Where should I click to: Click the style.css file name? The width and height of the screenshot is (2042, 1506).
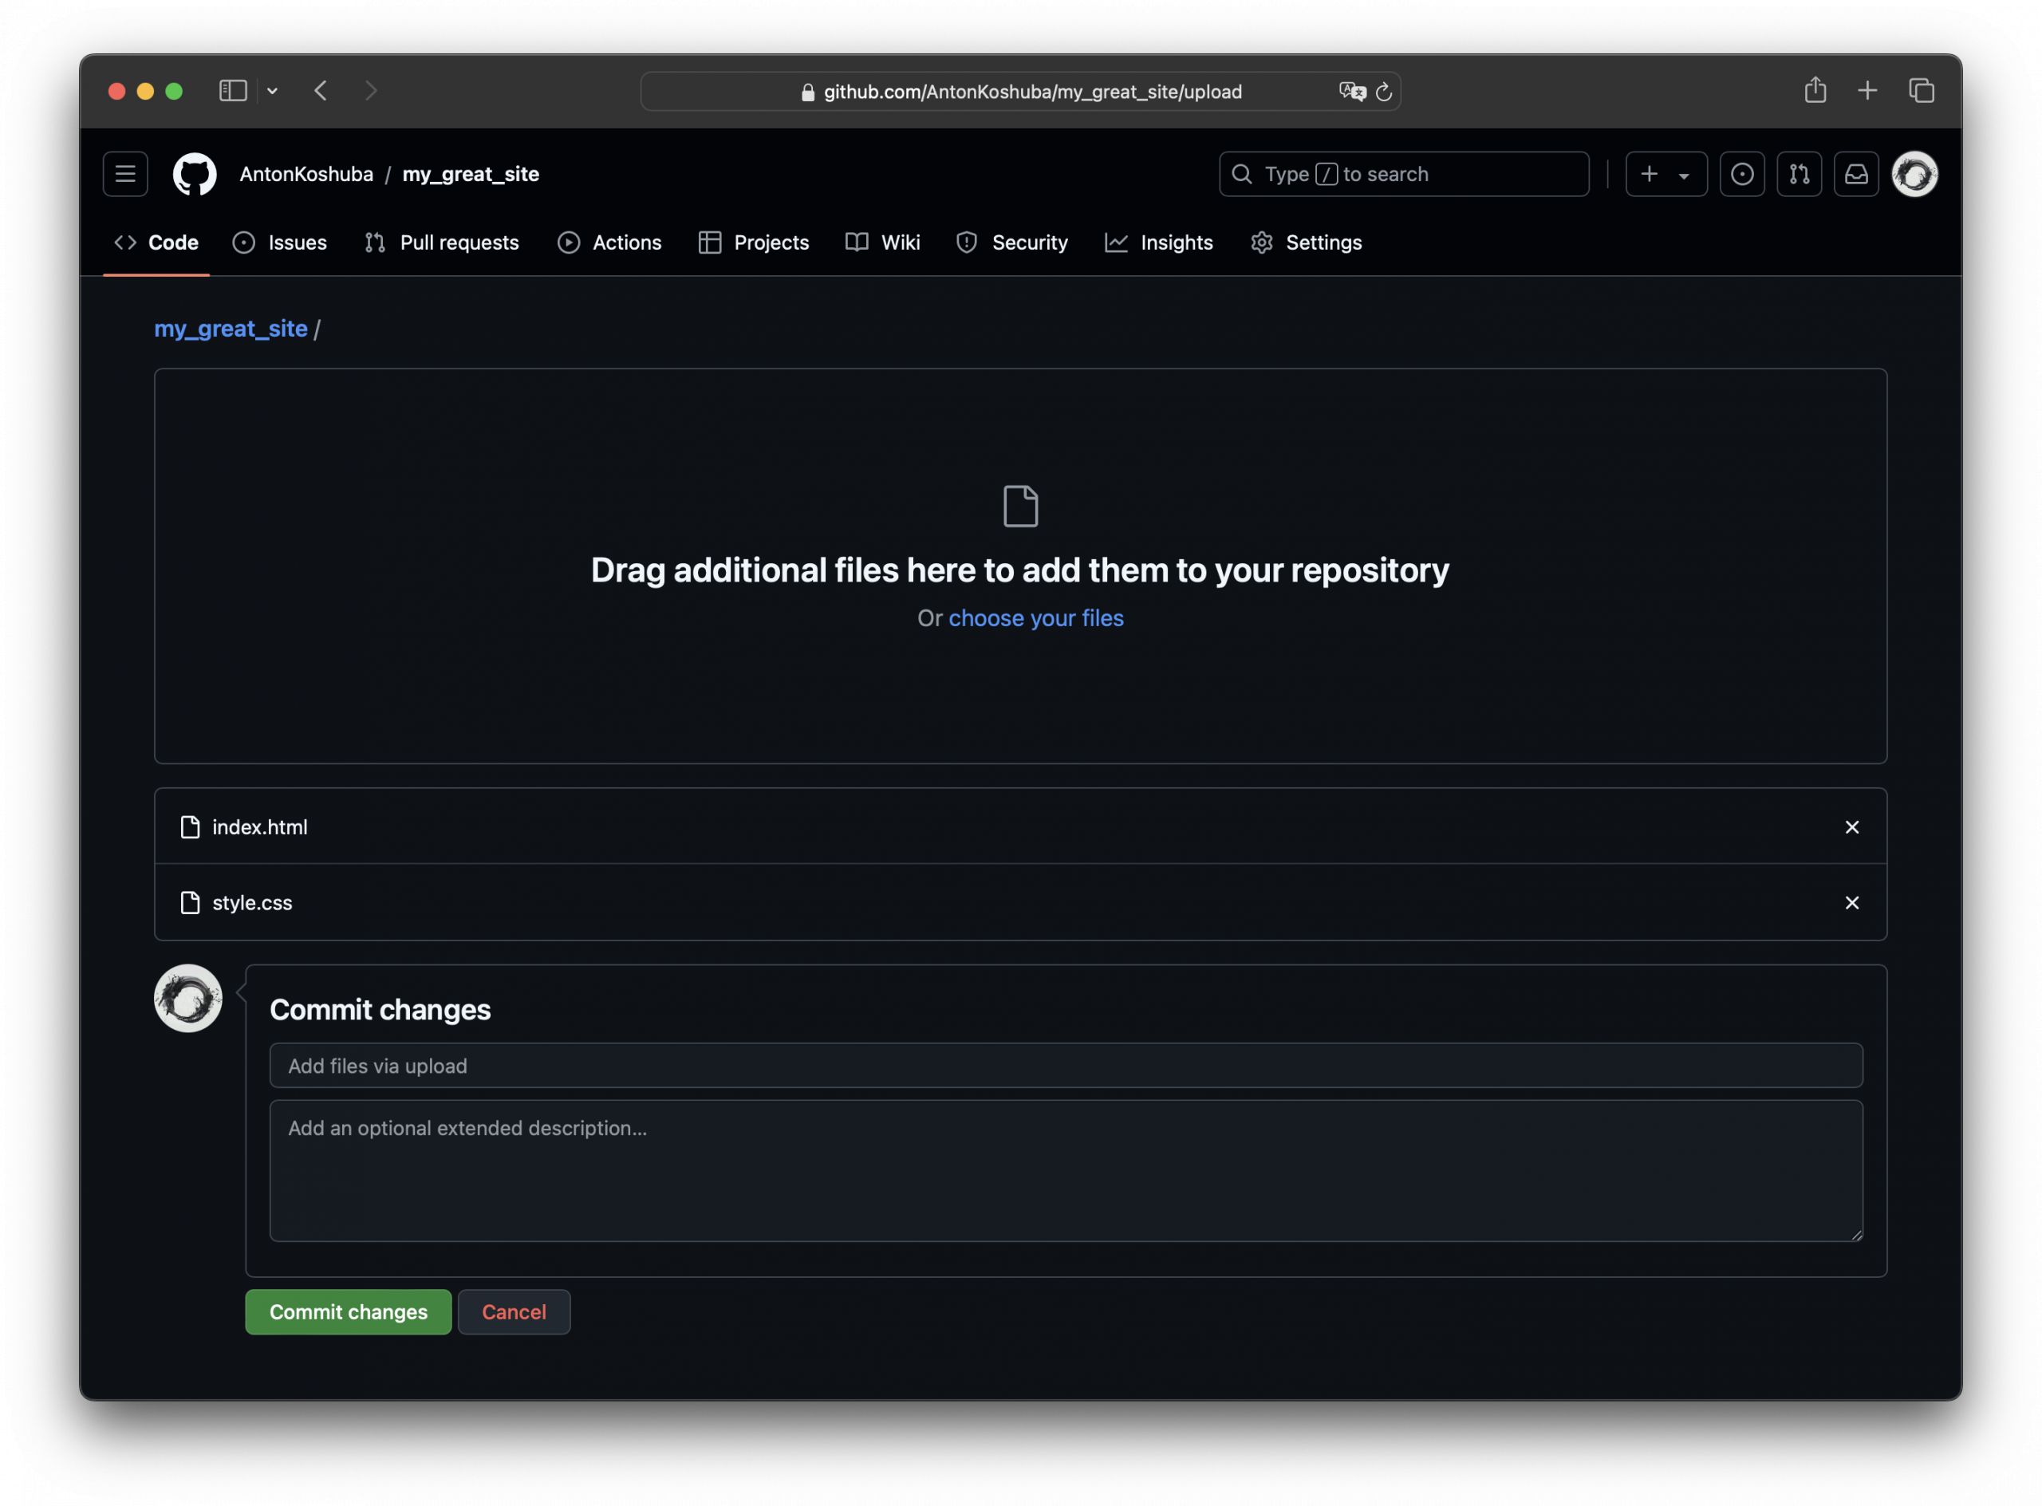pyautogui.click(x=253, y=902)
